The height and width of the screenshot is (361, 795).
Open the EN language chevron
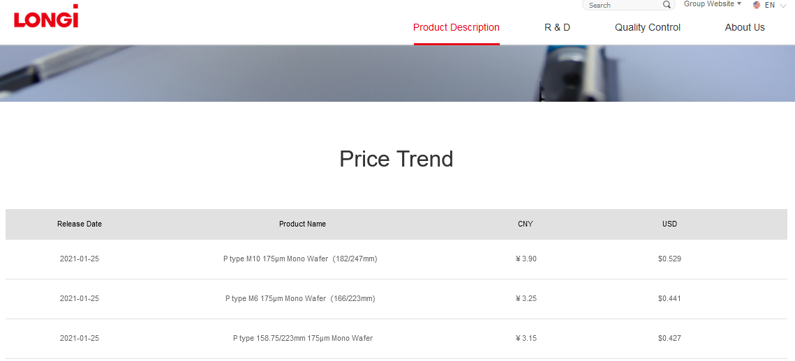pyautogui.click(x=782, y=6)
